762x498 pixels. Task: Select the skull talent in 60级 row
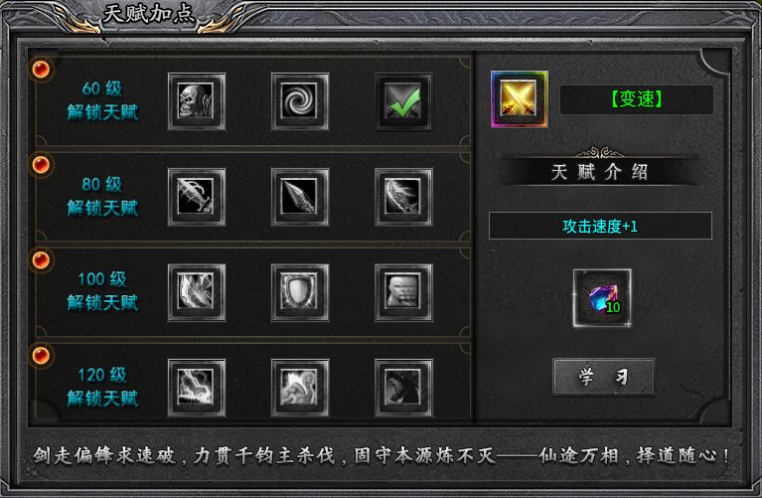coord(197,101)
